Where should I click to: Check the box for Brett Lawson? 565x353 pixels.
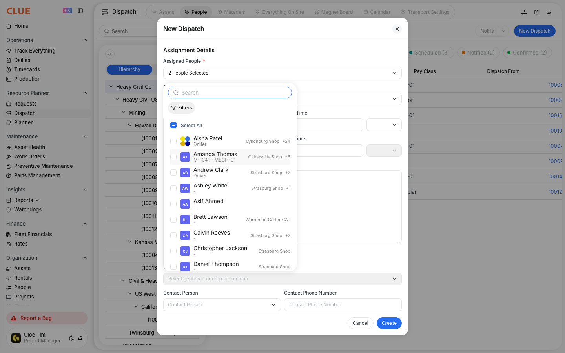tap(173, 220)
